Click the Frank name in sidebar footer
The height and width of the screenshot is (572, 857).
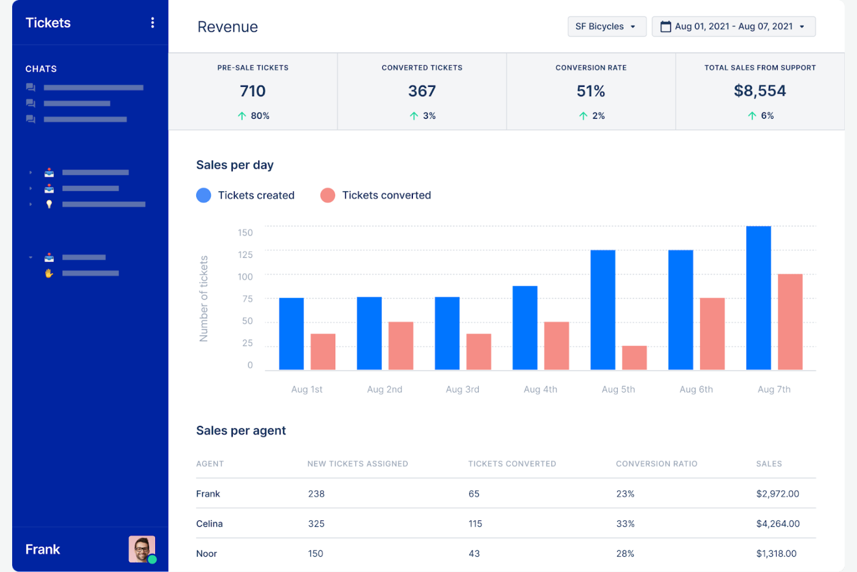point(43,549)
